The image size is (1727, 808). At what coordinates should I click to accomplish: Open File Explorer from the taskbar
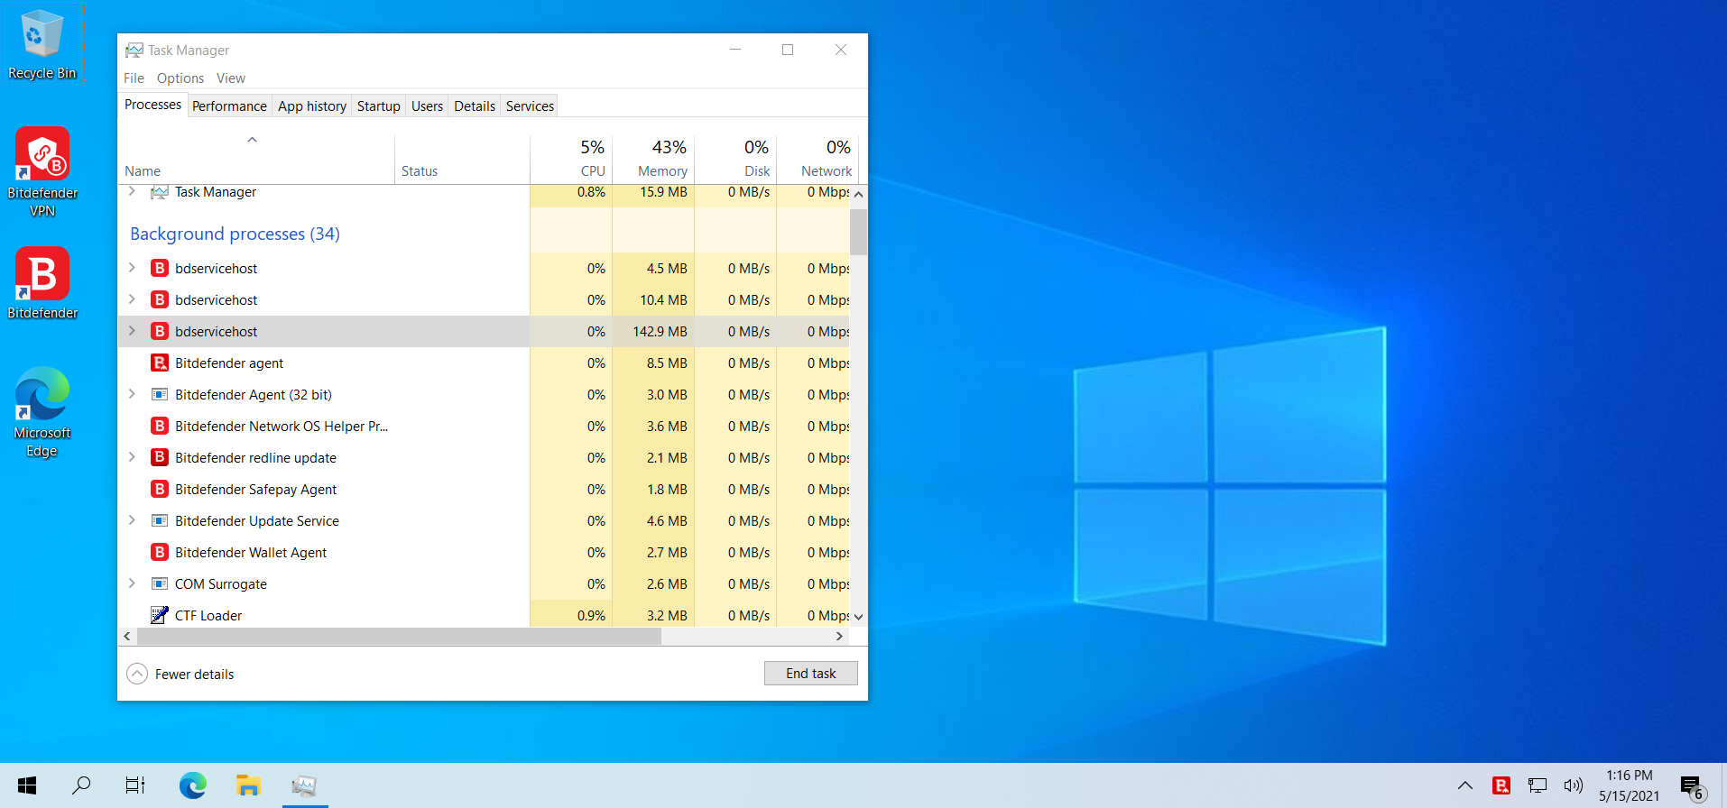click(248, 785)
